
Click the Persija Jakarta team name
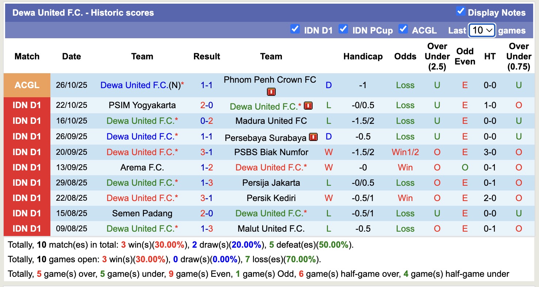coord(271,183)
